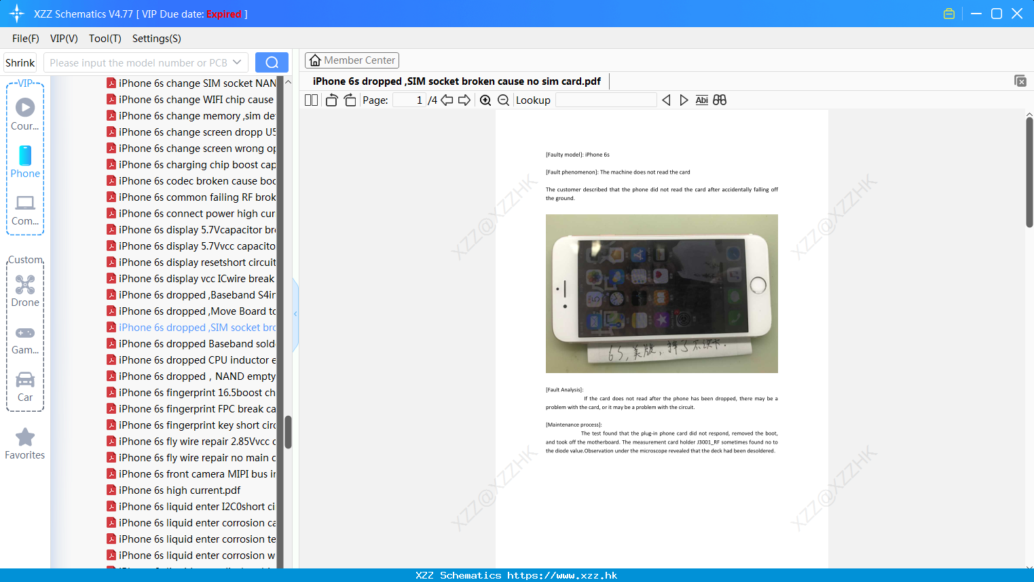The width and height of the screenshot is (1034, 582).
Task: Rotate page counterclockwise
Action: click(x=331, y=100)
